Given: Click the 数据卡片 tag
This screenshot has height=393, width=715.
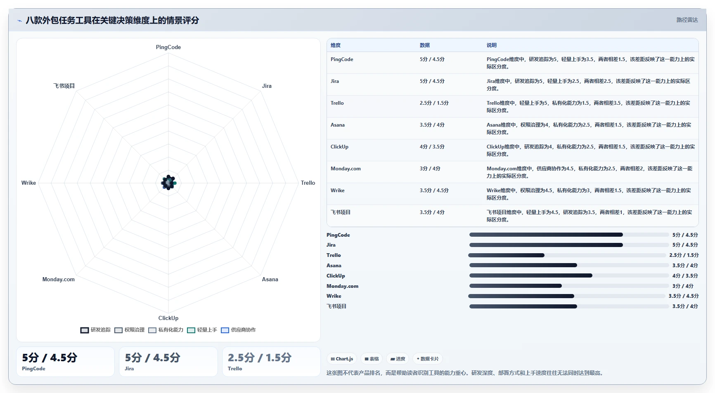Looking at the screenshot, I should pyautogui.click(x=428, y=359).
